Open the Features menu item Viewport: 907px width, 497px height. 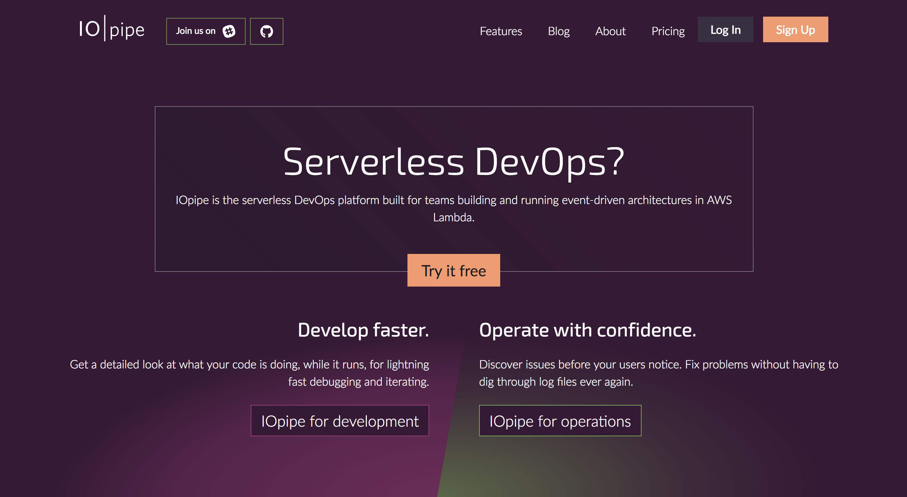click(501, 31)
